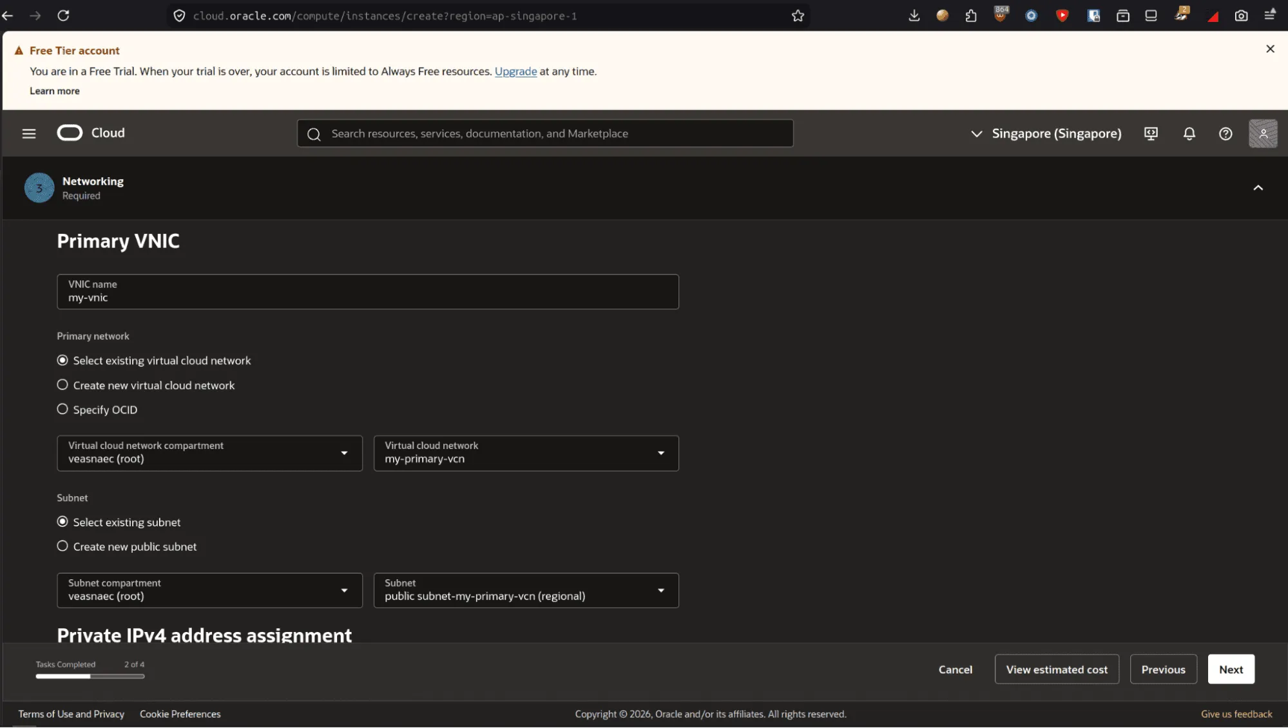Open the help question mark icon
Screen dimensions: 1288x728
point(1226,133)
